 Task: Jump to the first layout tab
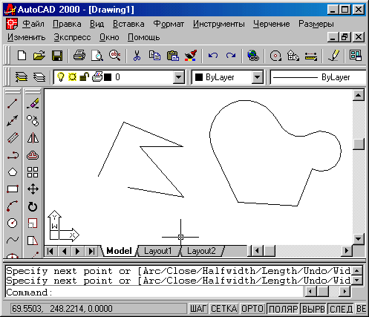click(x=50, y=251)
